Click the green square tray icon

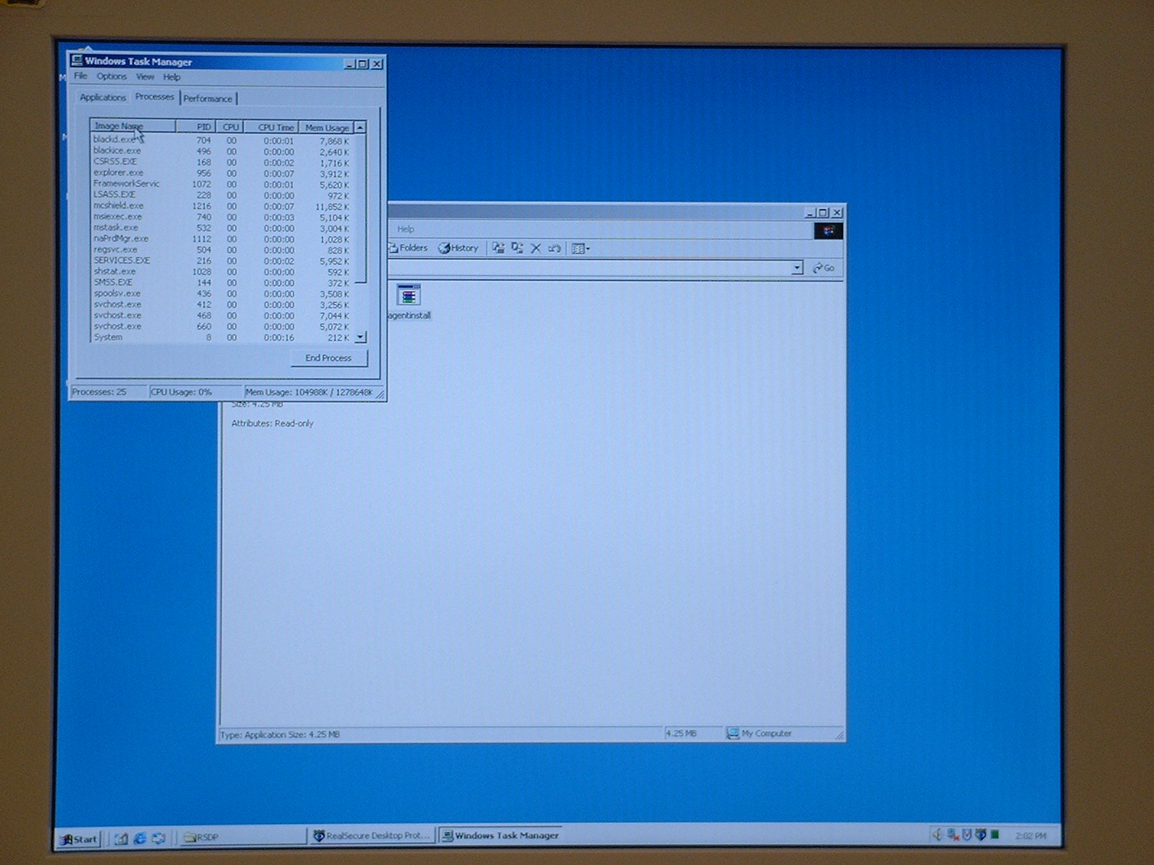(x=995, y=835)
